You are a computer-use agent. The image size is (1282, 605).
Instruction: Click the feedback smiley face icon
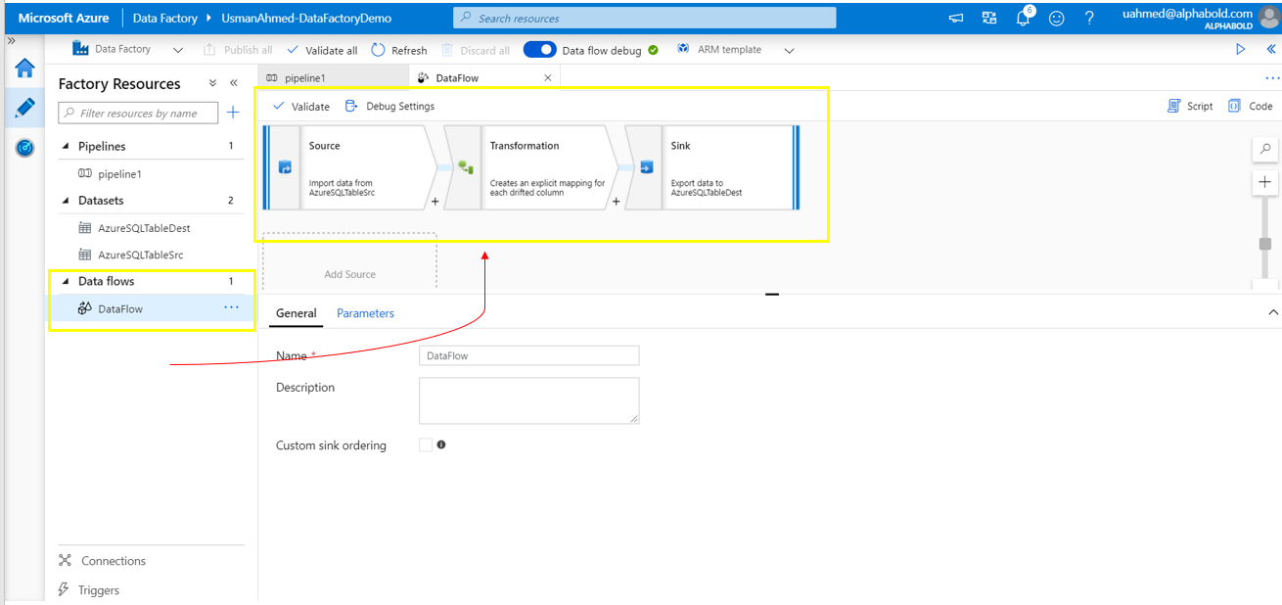pyautogui.click(x=1057, y=18)
